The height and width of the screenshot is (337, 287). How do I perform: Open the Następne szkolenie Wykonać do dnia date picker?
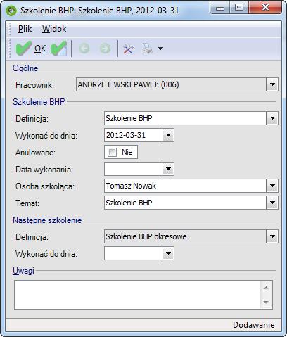coord(168,253)
